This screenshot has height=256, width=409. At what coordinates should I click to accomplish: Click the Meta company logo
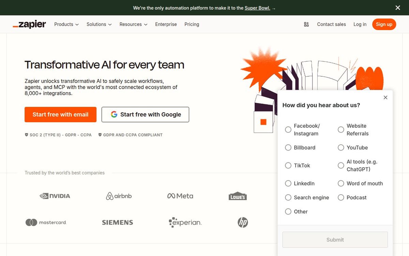(180, 196)
